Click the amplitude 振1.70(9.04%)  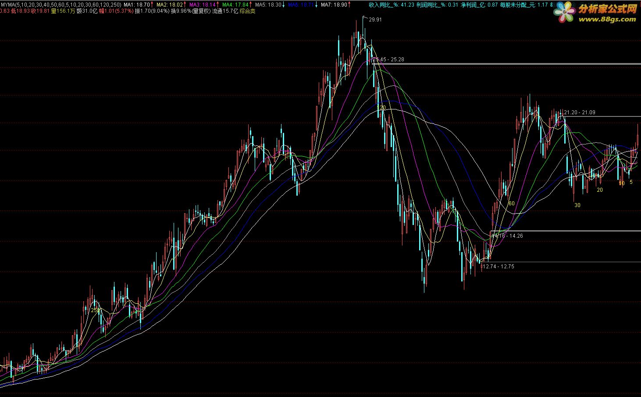tap(152, 11)
